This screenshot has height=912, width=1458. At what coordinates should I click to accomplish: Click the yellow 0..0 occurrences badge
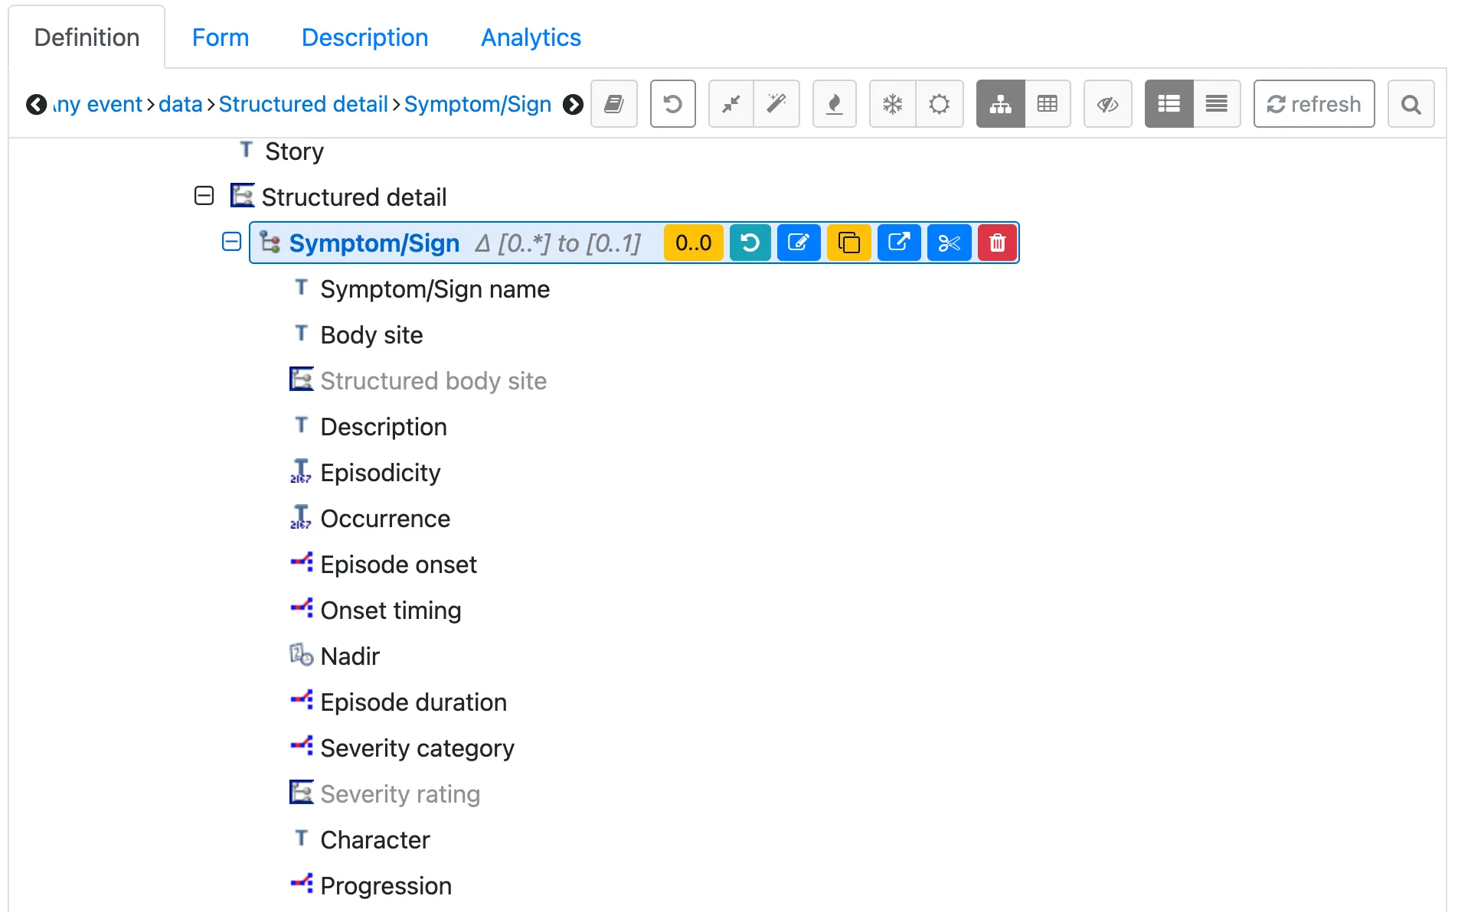(x=693, y=243)
